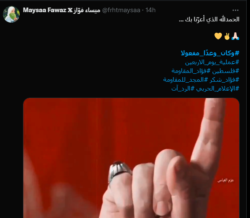Open the red raised-finger media image
Image resolution: width=250 pixels, height=218 pixels.
[x=131, y=158]
